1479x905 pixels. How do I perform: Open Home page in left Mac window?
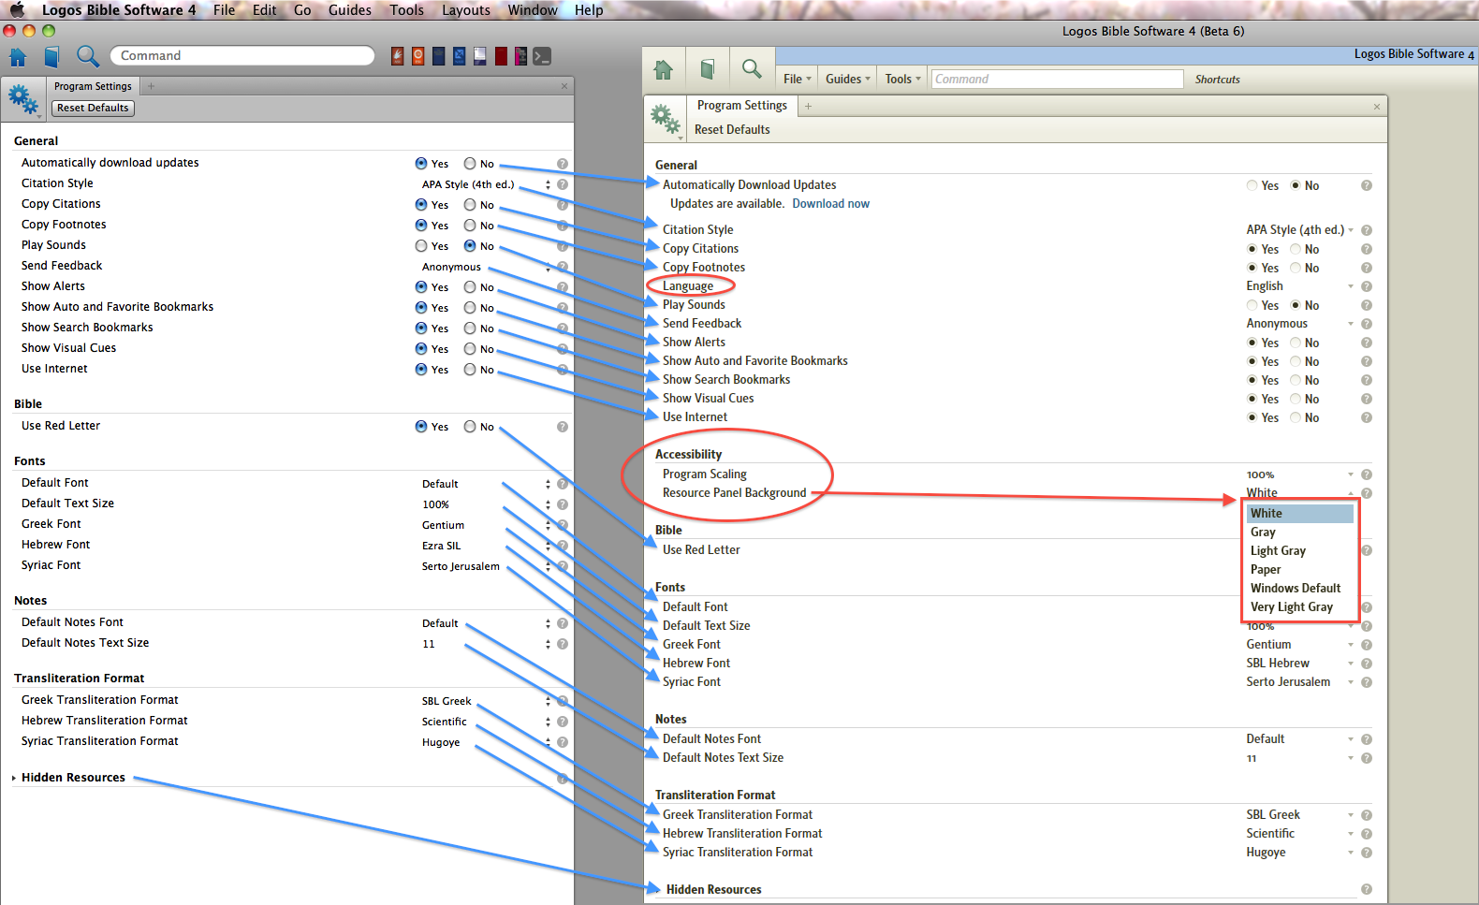click(18, 57)
